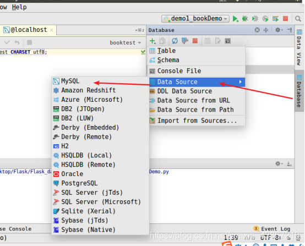Select Sybase (Native) data source
Screen dimensions: 305x246
click(x=100, y=229)
